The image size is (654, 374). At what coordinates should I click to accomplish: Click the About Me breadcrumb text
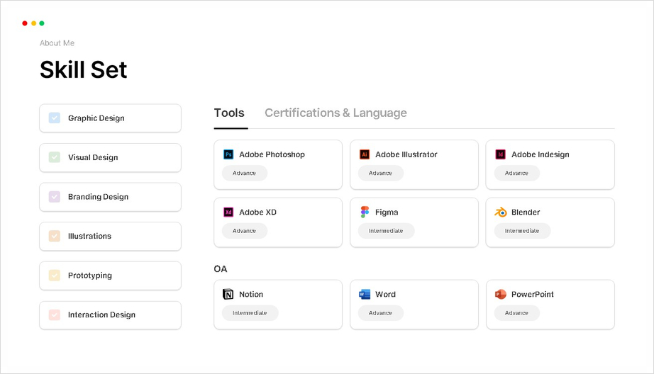[x=57, y=43]
